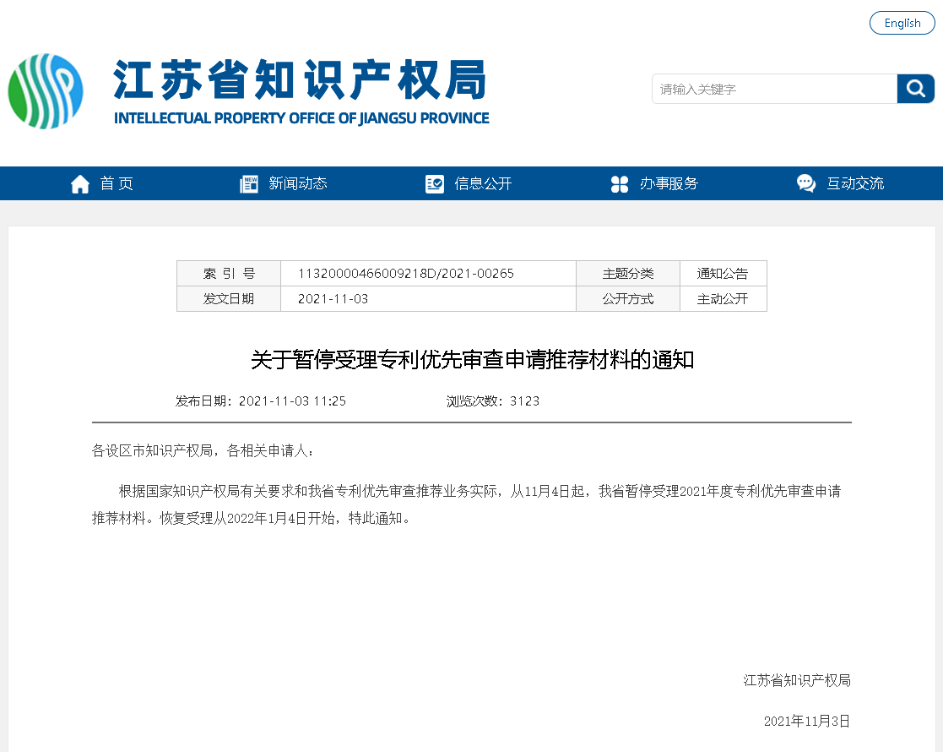The height and width of the screenshot is (752, 943).
Task: Click the checklist icon beside 信息公开
Action: click(434, 183)
